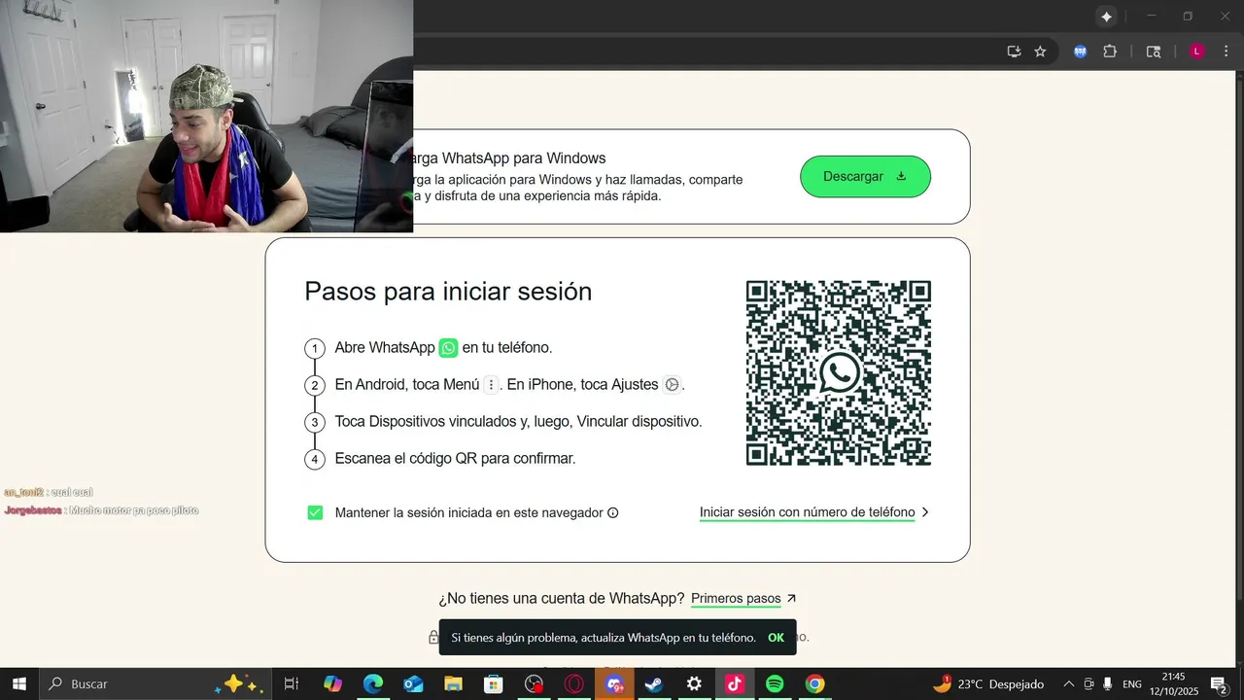Click the iPhone Ajustes gear icon in step 2
Image resolution: width=1244 pixels, height=700 pixels.
[671, 385]
